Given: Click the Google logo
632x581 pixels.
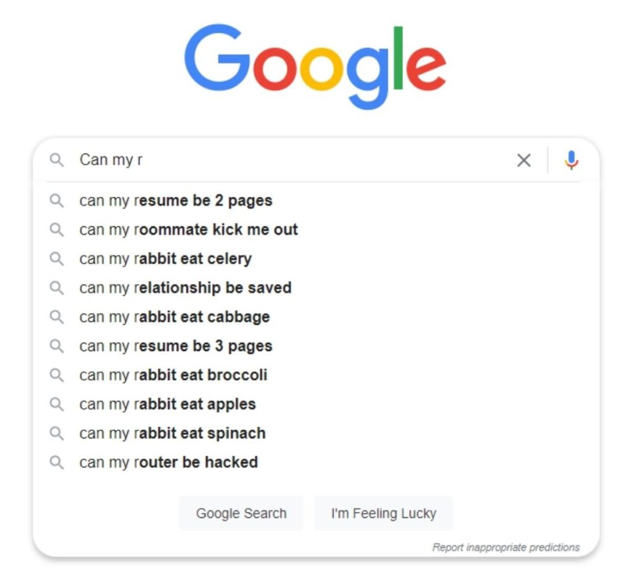Looking at the screenshot, I should [x=316, y=62].
